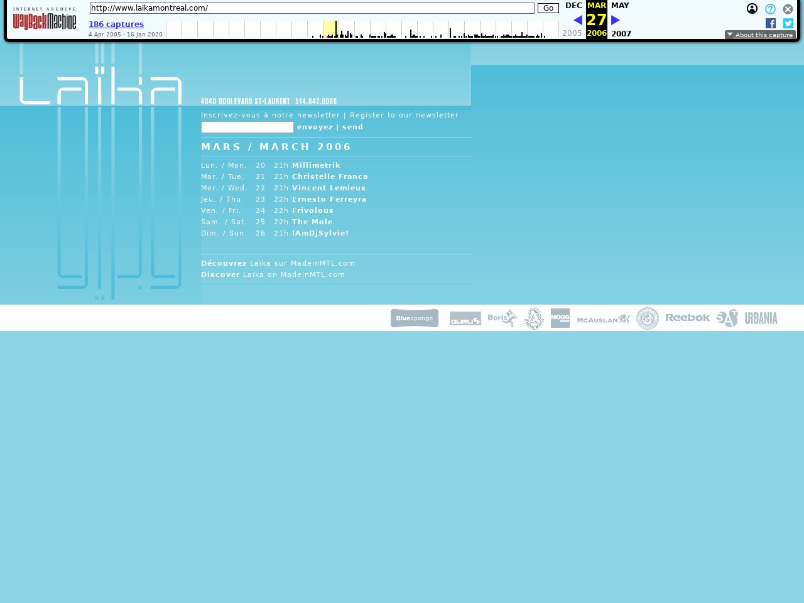This screenshot has height=603, width=804.
Task: Click the Wayback Machine logo
Action: click(44, 19)
